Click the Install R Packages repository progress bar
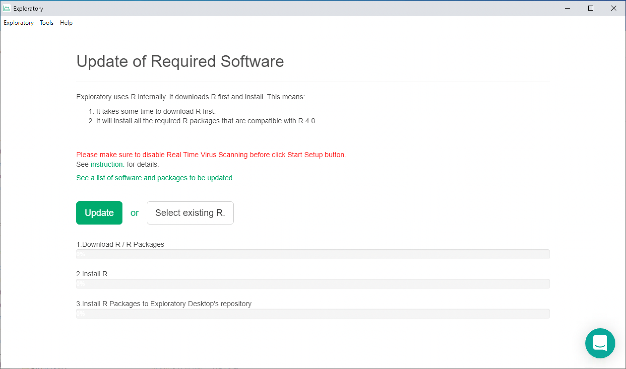The image size is (626, 369). [312, 314]
